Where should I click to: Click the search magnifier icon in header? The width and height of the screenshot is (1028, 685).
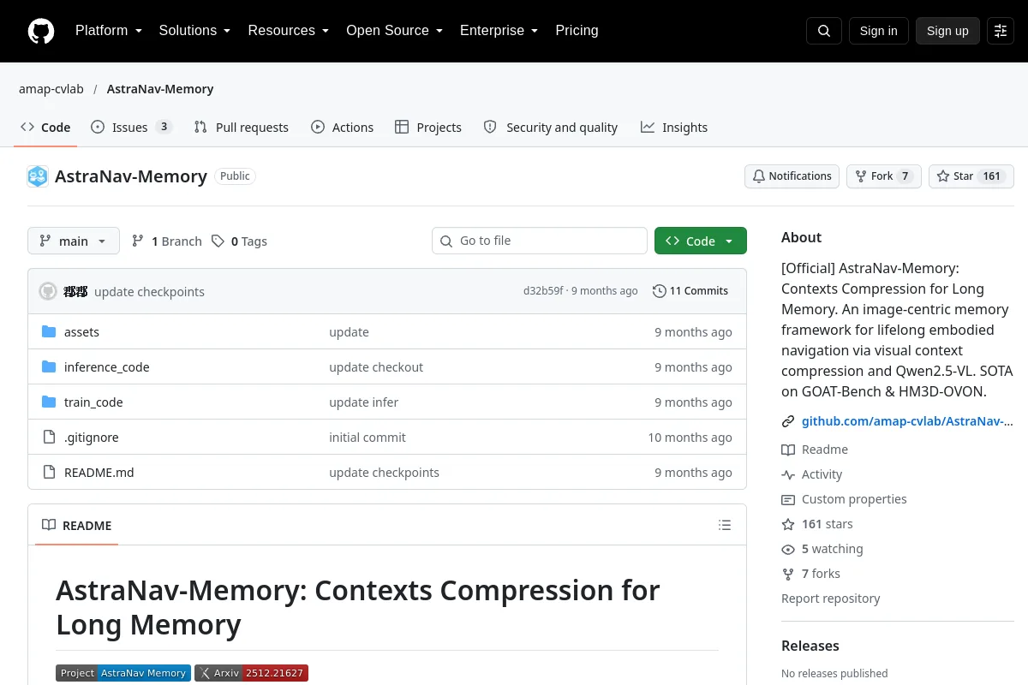point(824,31)
